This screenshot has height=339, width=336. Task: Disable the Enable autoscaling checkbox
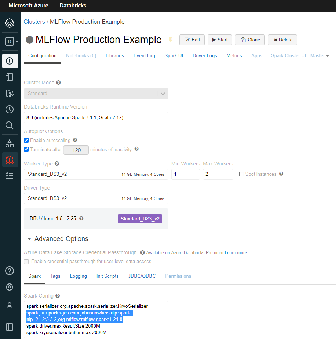tap(26, 140)
